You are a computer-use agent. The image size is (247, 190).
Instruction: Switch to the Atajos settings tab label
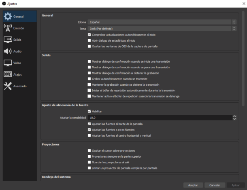pyautogui.click(x=17, y=74)
